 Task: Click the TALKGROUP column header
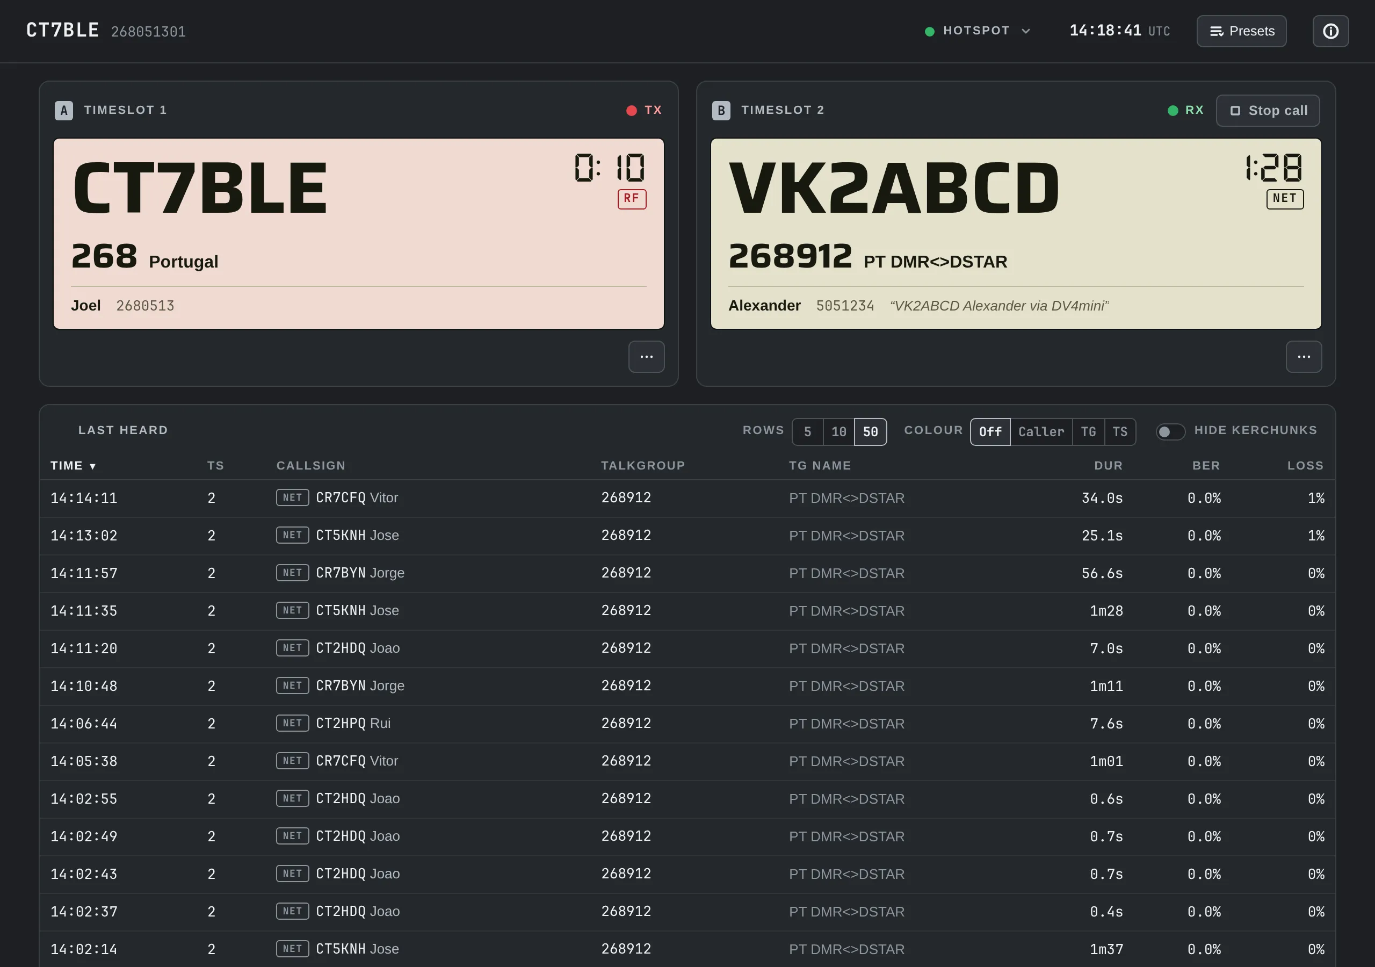[x=642, y=466]
